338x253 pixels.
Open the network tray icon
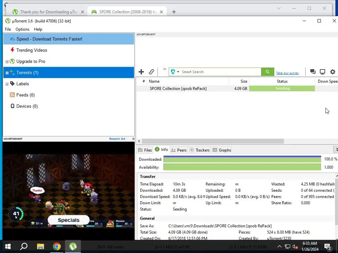click(x=287, y=246)
